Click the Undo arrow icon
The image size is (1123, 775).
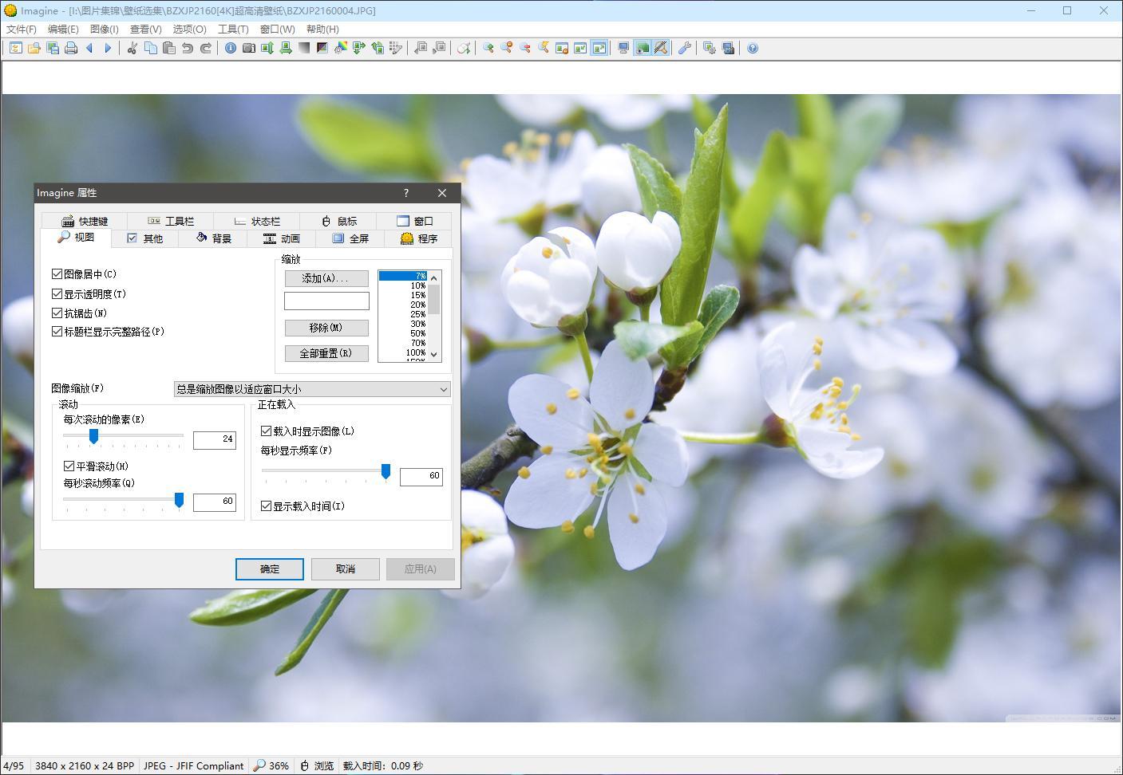click(x=188, y=48)
